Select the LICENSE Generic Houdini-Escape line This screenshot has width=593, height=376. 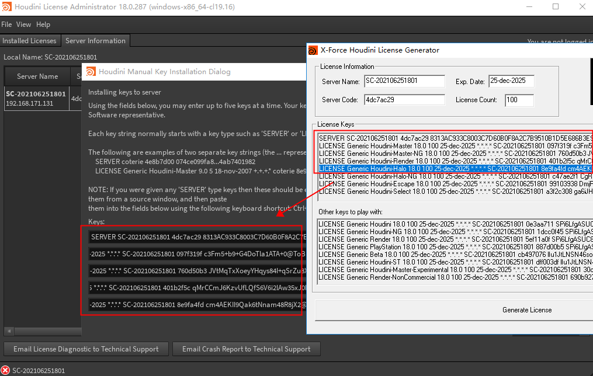pyautogui.click(x=455, y=184)
